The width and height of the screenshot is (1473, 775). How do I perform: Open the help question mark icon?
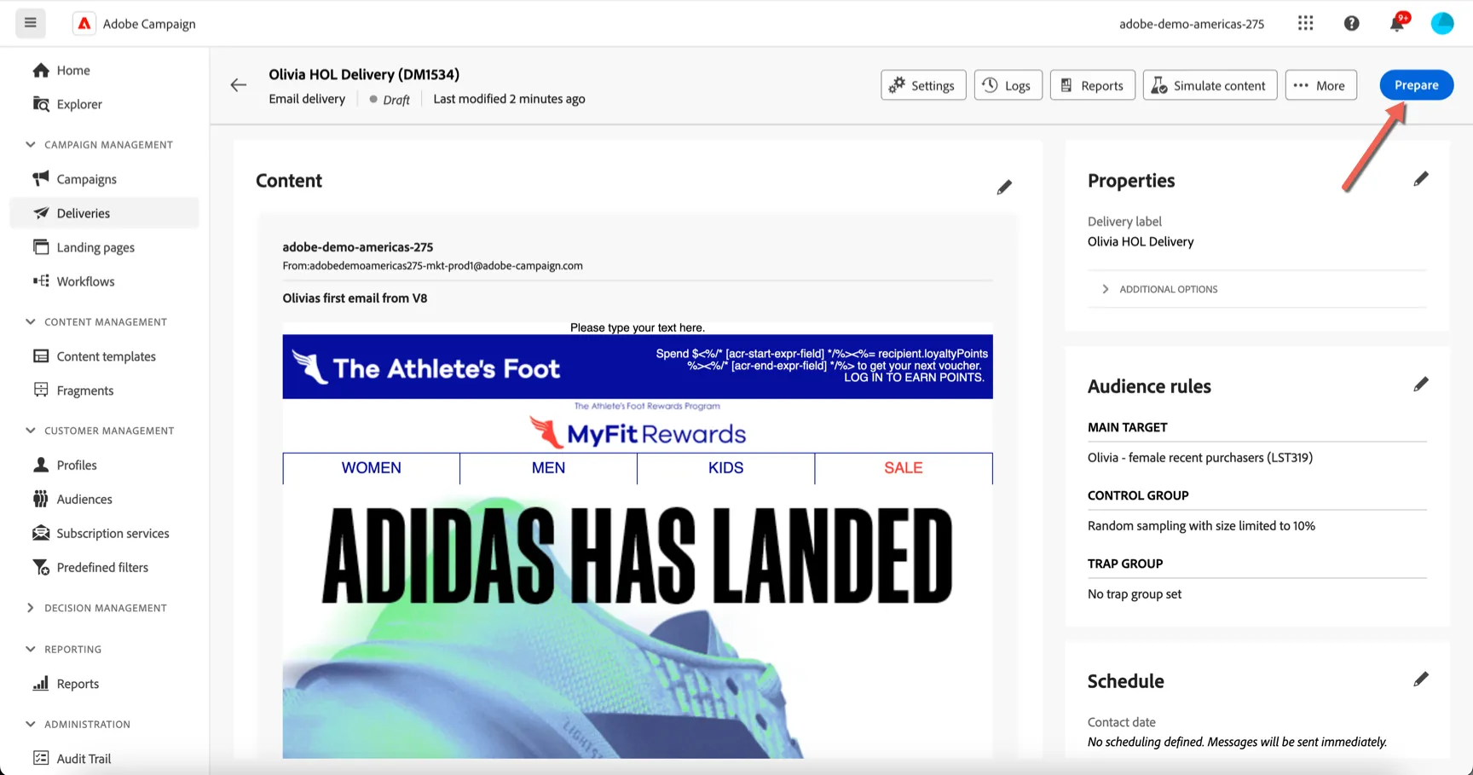tap(1351, 23)
